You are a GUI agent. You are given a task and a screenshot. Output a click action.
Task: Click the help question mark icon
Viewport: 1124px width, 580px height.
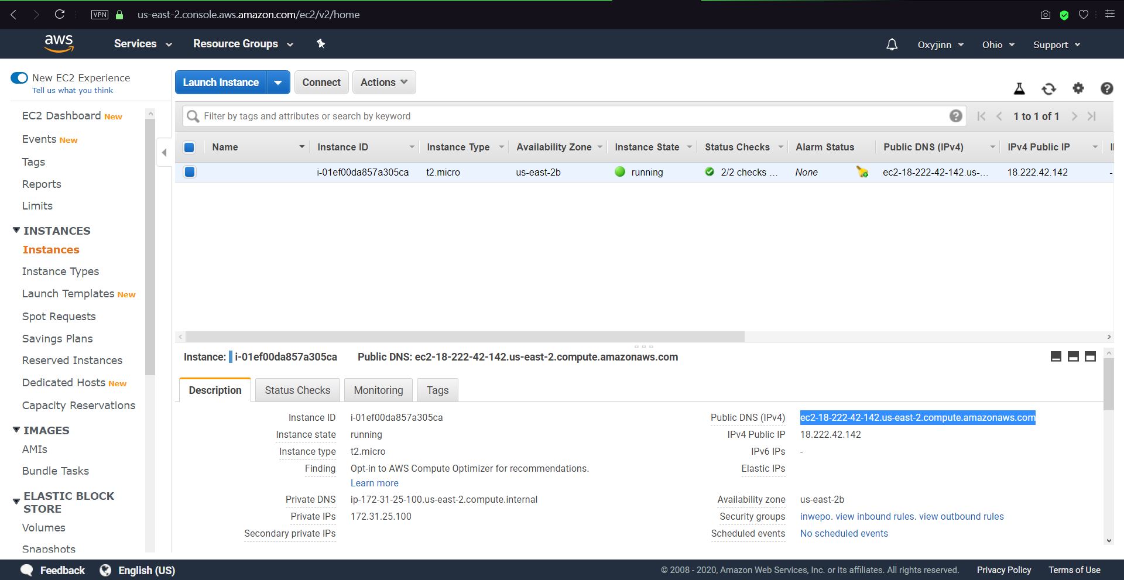pyautogui.click(x=1106, y=88)
